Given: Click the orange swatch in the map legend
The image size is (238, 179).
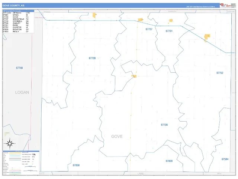Looking at the screenshot, I should click(x=15, y=153).
